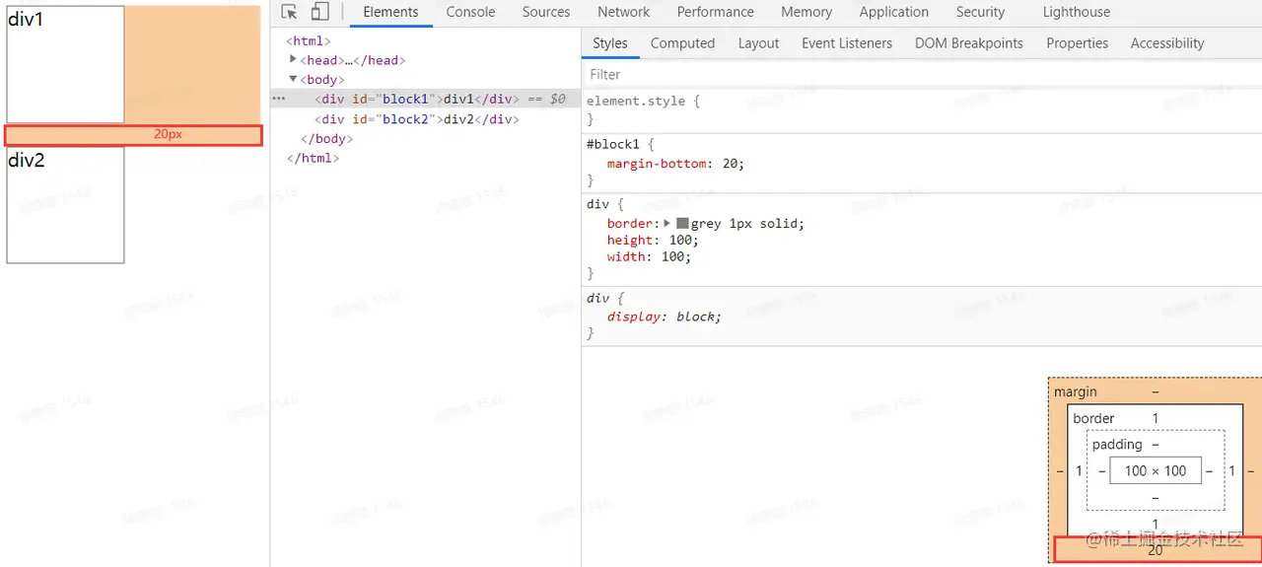Open the Layout sub-tab
The image size is (1262, 567).
click(758, 43)
